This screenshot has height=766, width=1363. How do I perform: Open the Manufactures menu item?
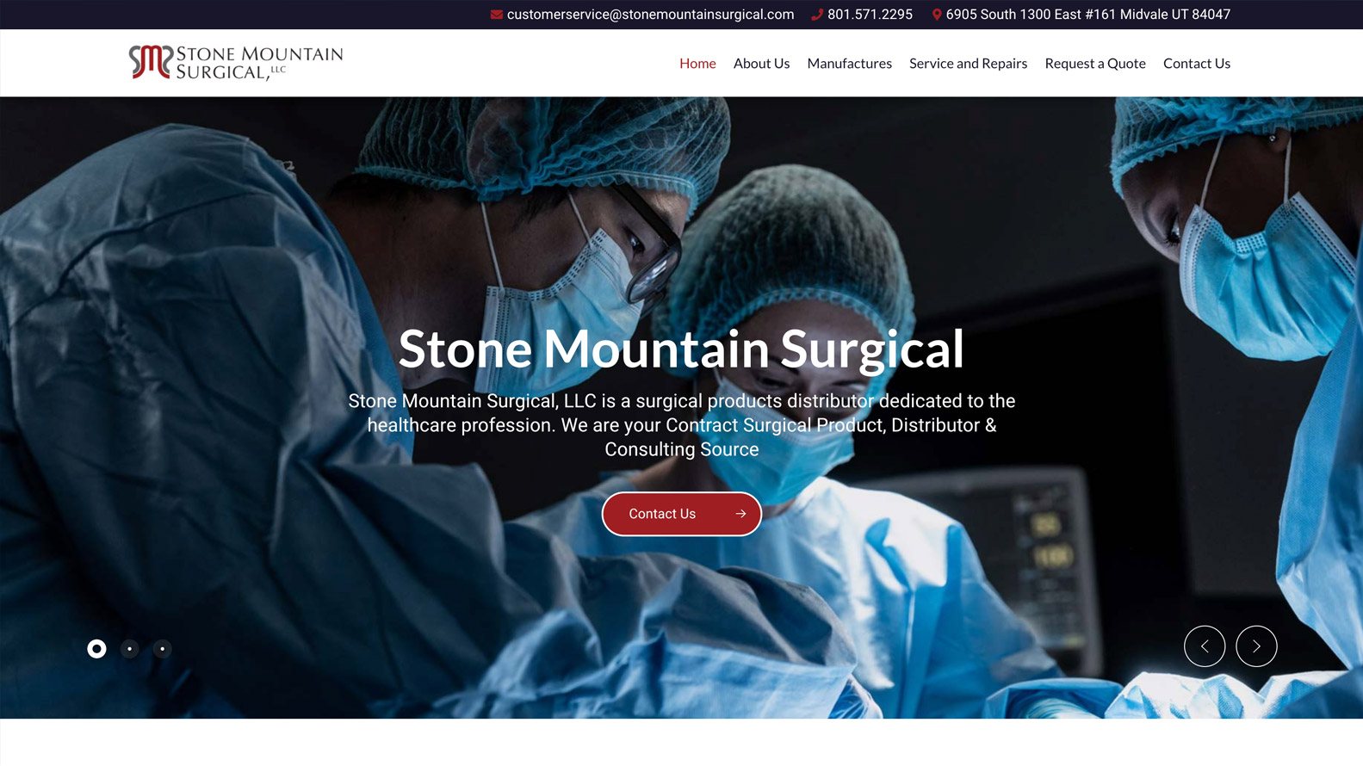tap(849, 64)
